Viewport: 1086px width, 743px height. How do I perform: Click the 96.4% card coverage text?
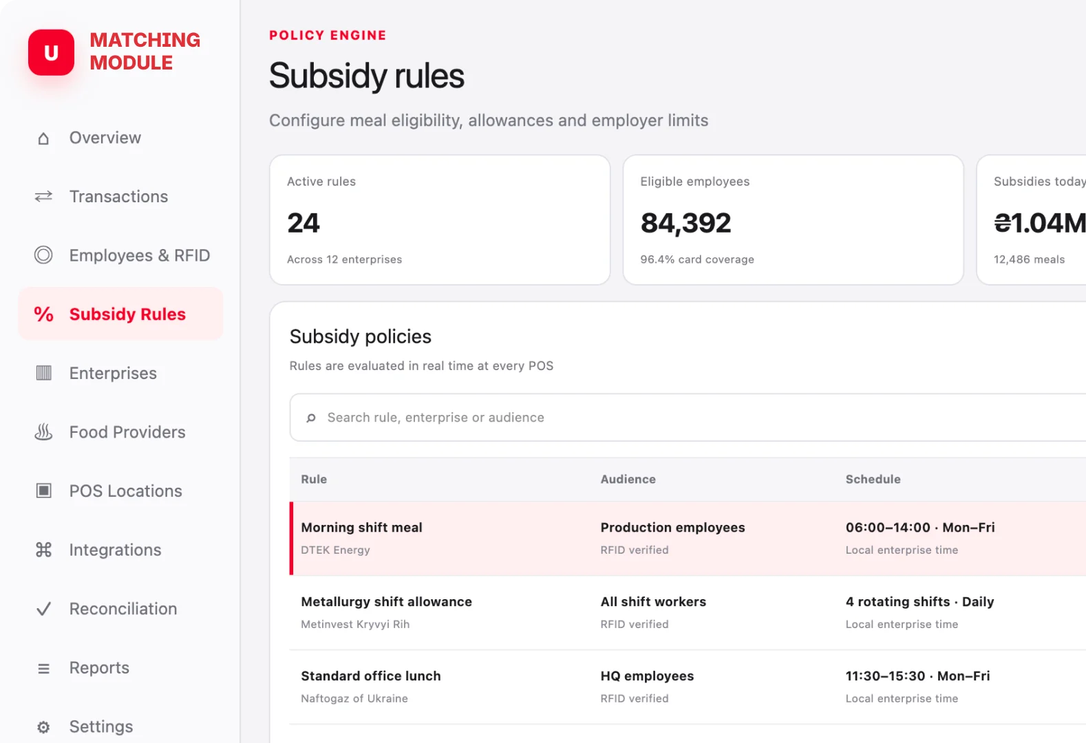pyautogui.click(x=697, y=259)
